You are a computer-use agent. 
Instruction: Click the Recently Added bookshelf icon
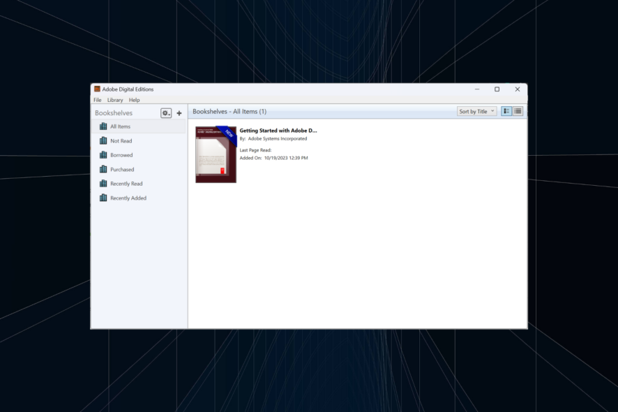103,198
